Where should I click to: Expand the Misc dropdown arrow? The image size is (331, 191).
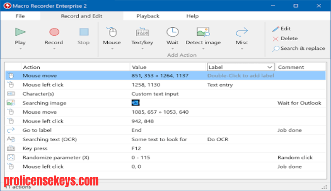click(242, 49)
